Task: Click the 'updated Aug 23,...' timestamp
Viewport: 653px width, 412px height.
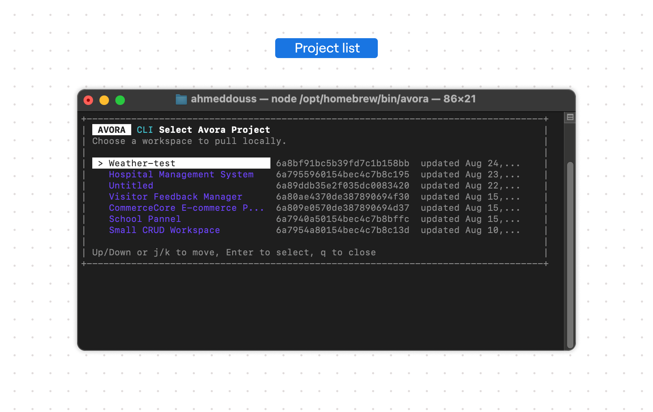Action: click(470, 175)
